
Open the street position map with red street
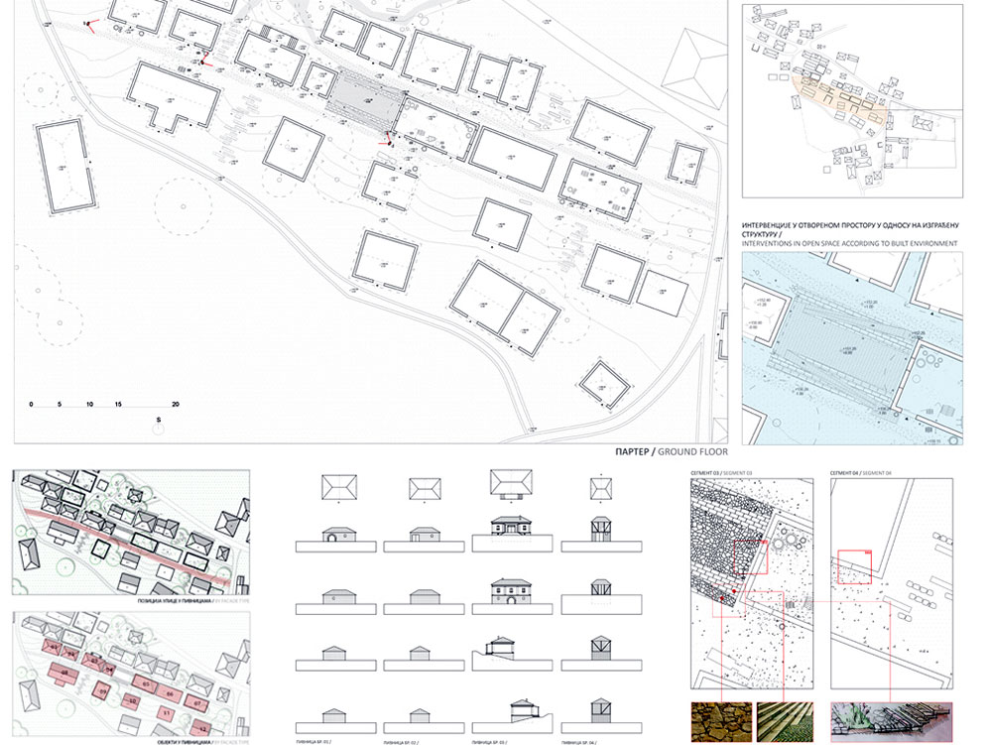131,532
